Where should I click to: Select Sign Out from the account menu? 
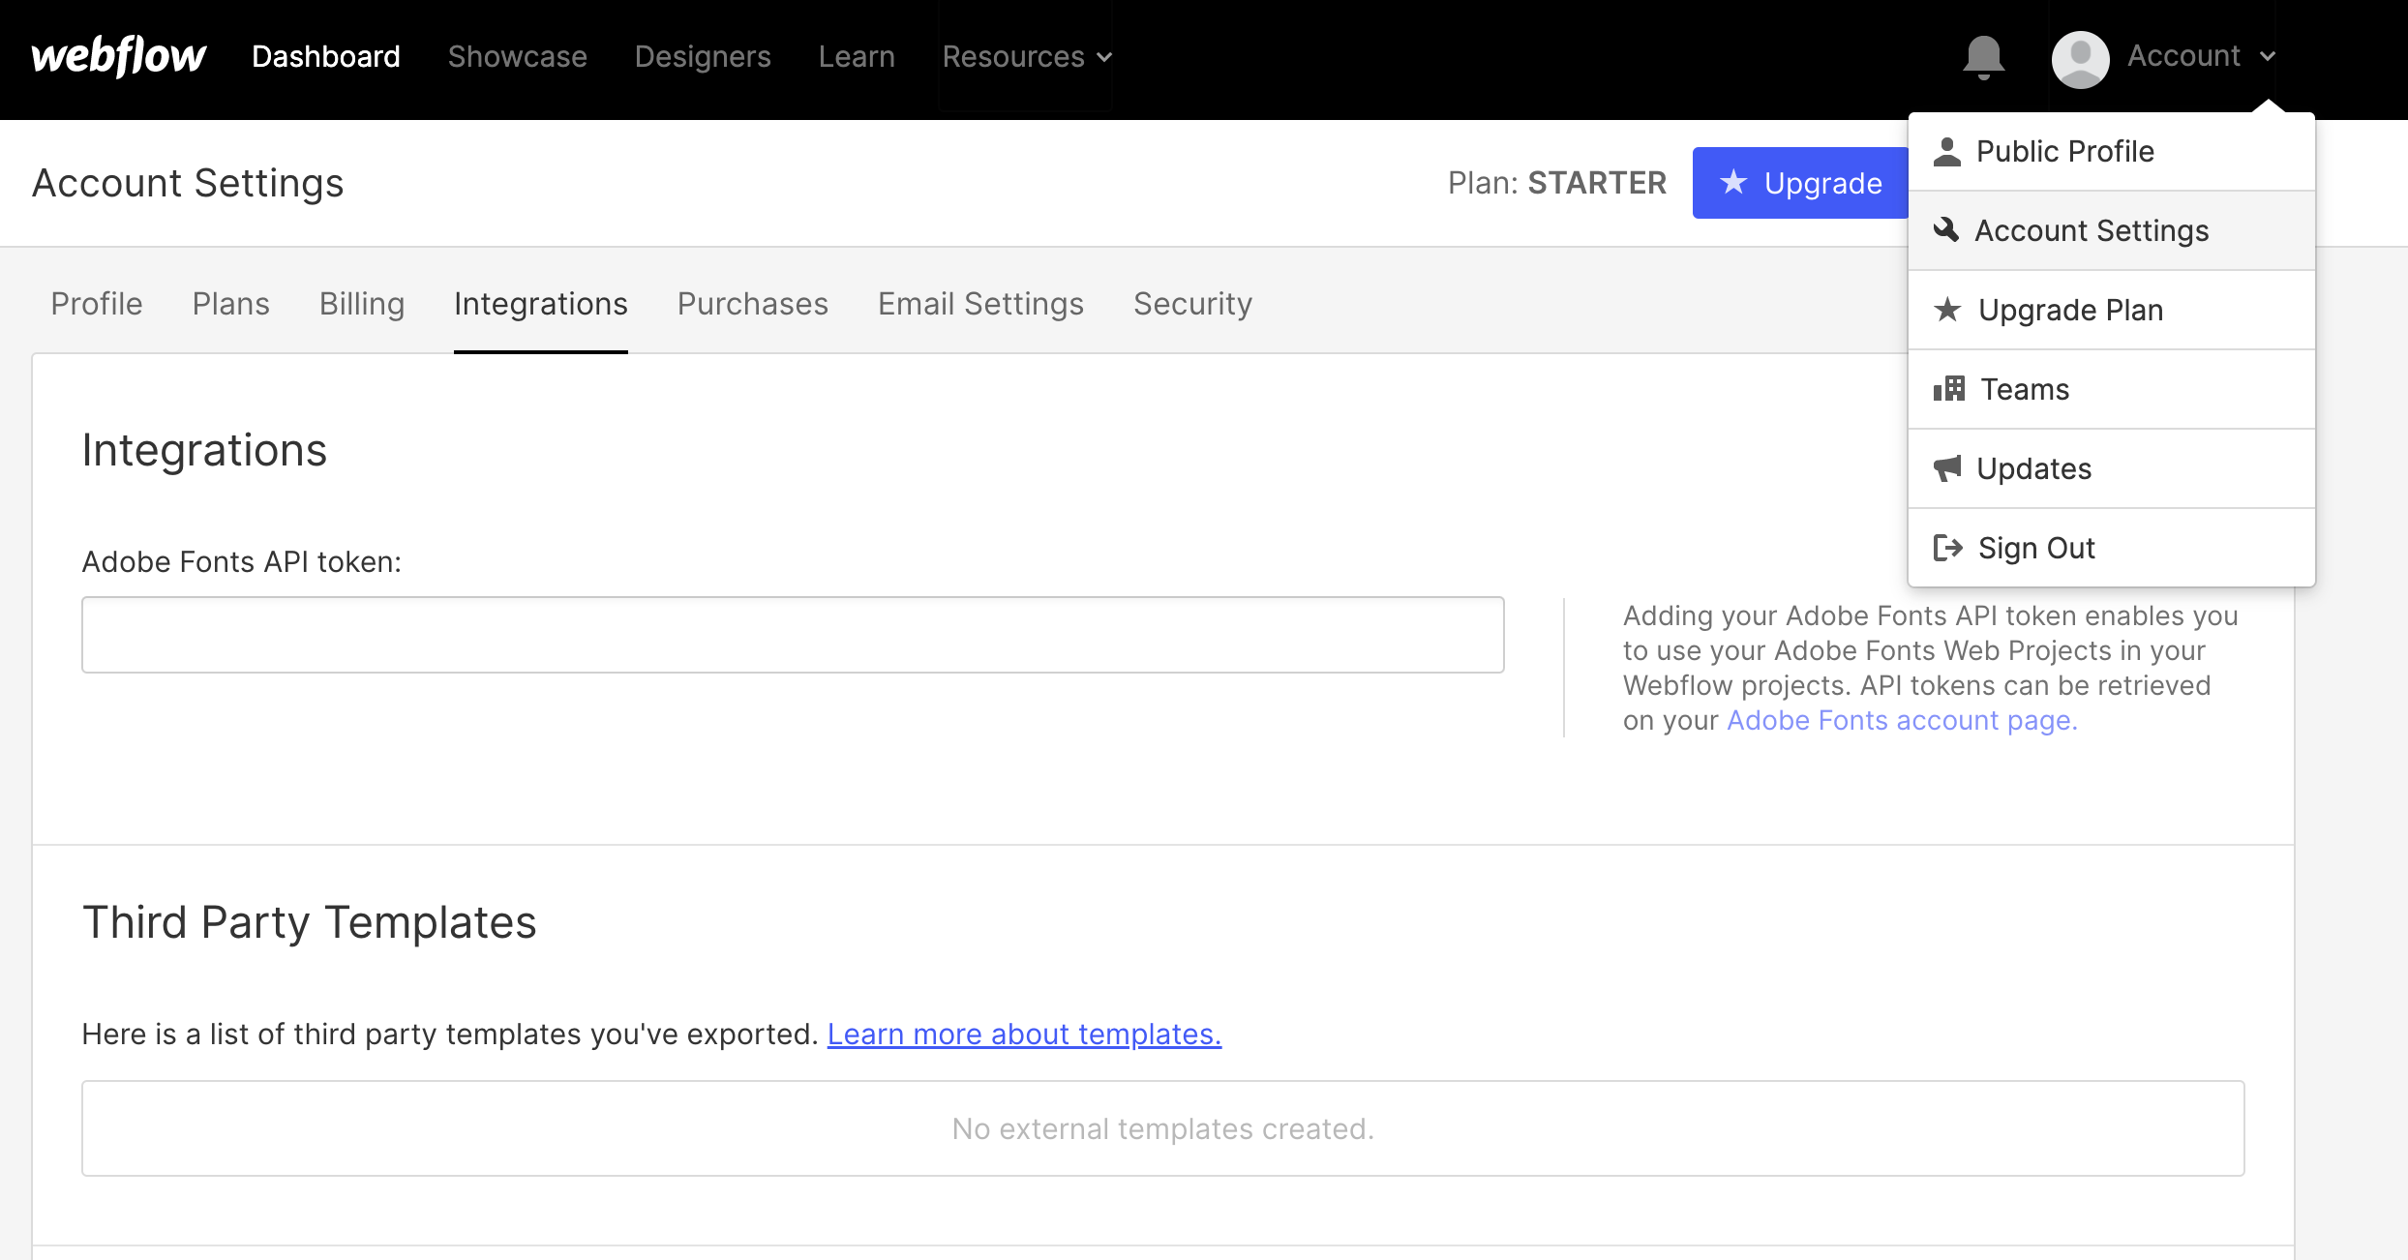(2035, 547)
